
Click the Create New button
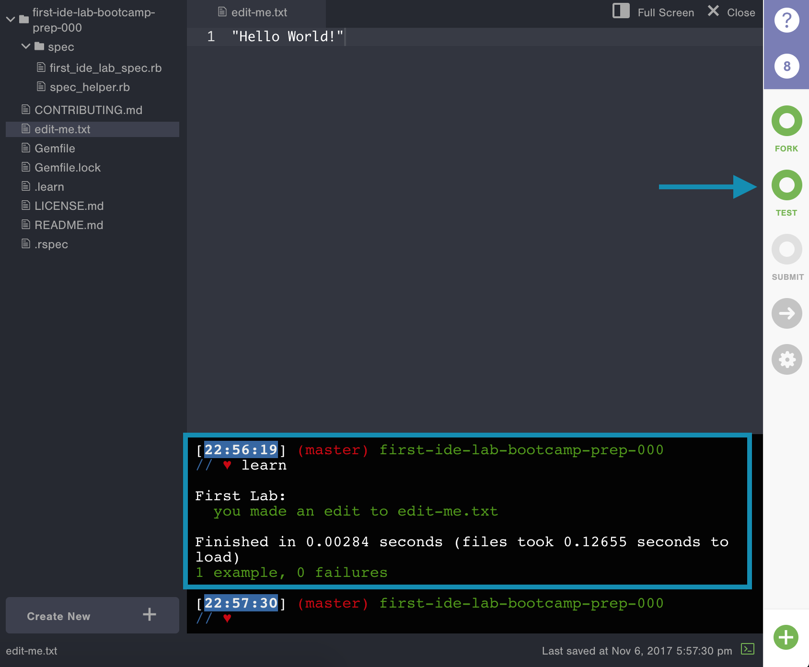[x=92, y=616]
